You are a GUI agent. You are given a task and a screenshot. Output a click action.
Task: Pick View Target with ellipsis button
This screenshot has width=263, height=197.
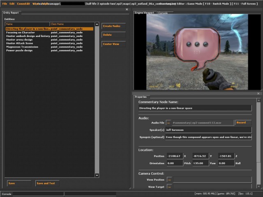pos(169,187)
